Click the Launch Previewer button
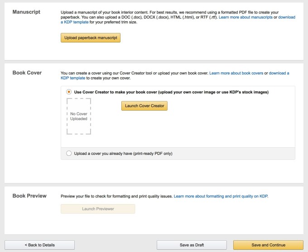This screenshot has height=252, width=308. pyautogui.click(x=98, y=209)
